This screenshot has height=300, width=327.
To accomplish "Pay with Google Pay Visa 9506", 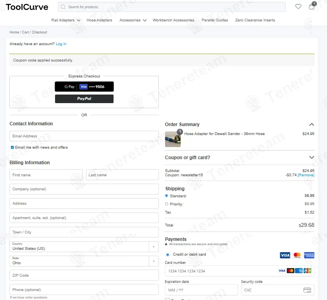I will pos(84,87).
